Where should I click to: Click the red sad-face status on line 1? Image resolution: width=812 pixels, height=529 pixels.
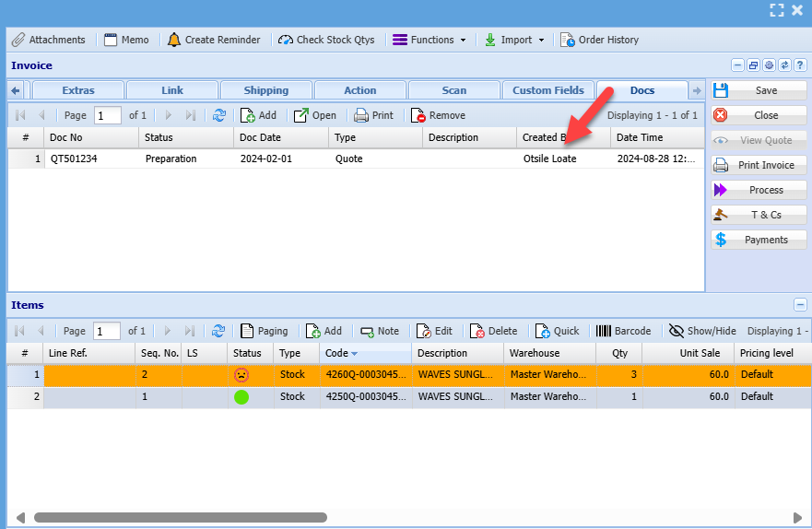(241, 375)
